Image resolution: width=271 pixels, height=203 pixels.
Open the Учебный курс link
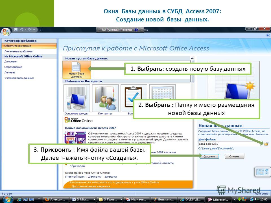point(75,176)
